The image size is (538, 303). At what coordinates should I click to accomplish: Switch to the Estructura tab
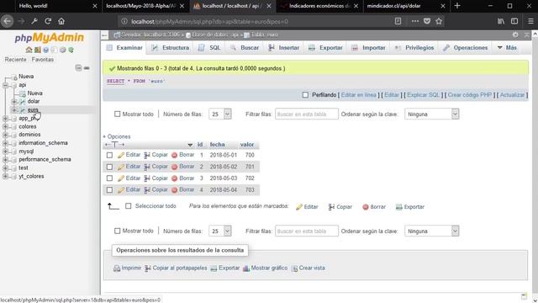[x=170, y=48]
